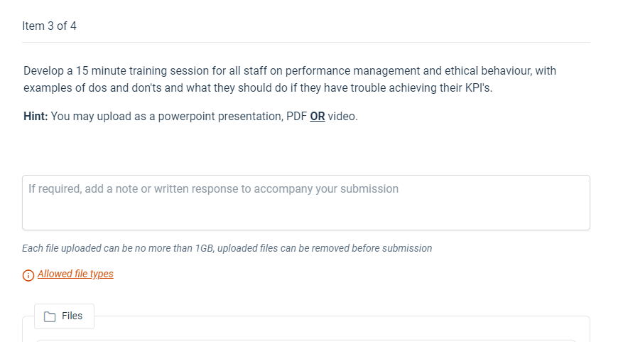This screenshot has height=342, width=623.
Task: Click the divider line under the item heading
Action: coord(305,43)
